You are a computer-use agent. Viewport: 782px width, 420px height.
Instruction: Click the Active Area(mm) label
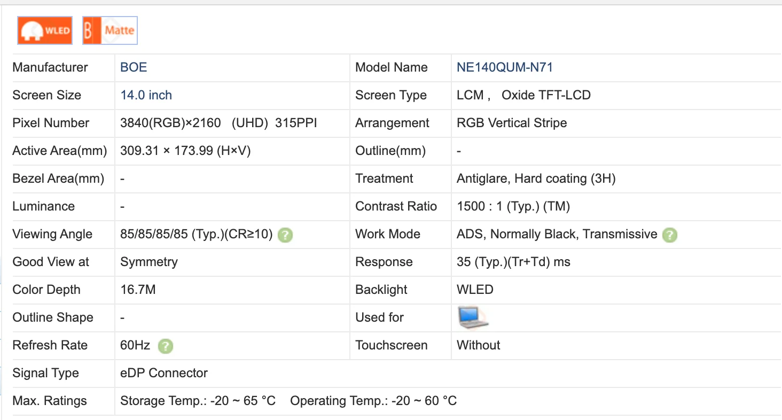click(60, 151)
